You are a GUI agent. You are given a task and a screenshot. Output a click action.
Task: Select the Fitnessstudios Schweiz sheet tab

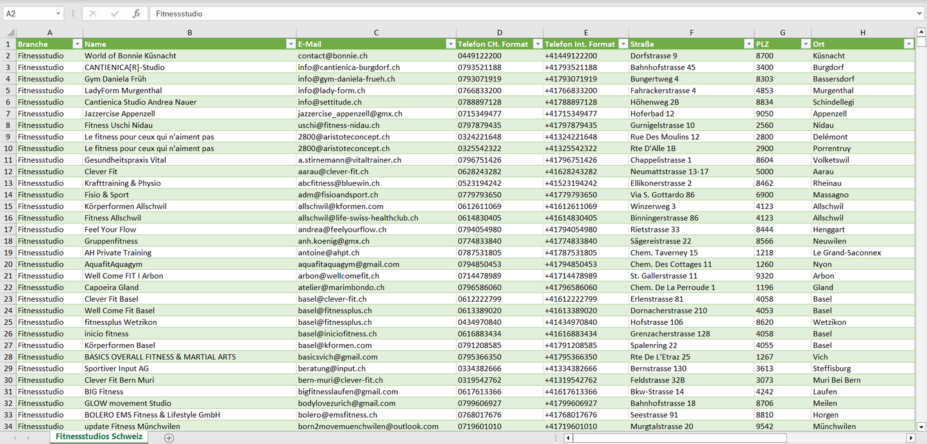click(x=99, y=436)
